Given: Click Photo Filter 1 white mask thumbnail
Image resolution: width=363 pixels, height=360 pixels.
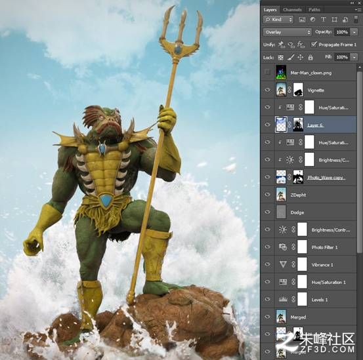Looking at the screenshot, I should 302,247.
